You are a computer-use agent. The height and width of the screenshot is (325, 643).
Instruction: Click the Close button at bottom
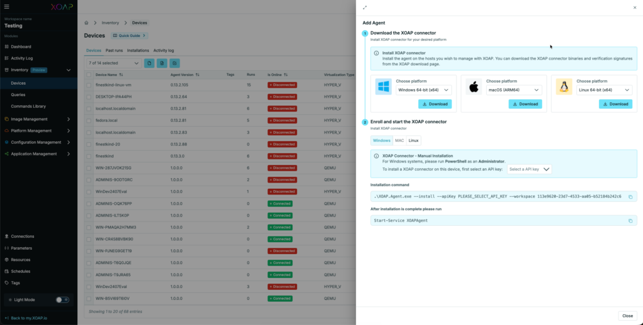pos(627,316)
